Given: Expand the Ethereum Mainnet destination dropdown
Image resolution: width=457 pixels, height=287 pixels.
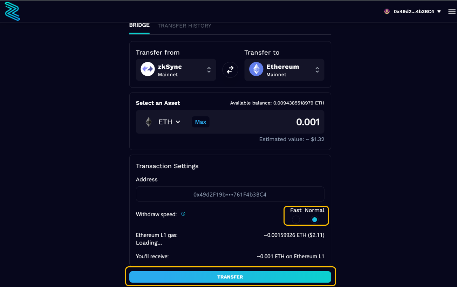Looking at the screenshot, I should click(x=317, y=70).
